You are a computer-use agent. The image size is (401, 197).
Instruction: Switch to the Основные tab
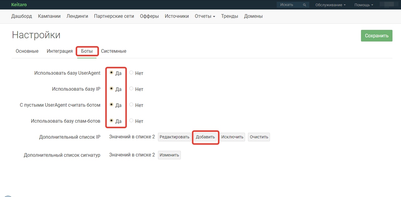27,51
